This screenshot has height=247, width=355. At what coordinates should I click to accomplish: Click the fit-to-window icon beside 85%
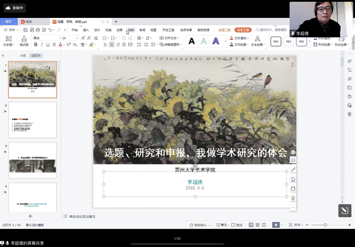click(291, 225)
